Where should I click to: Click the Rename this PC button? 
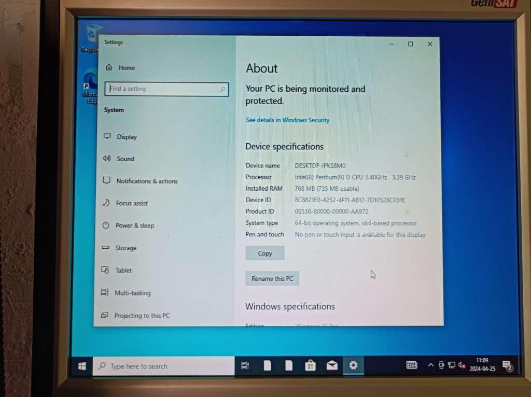coord(272,279)
